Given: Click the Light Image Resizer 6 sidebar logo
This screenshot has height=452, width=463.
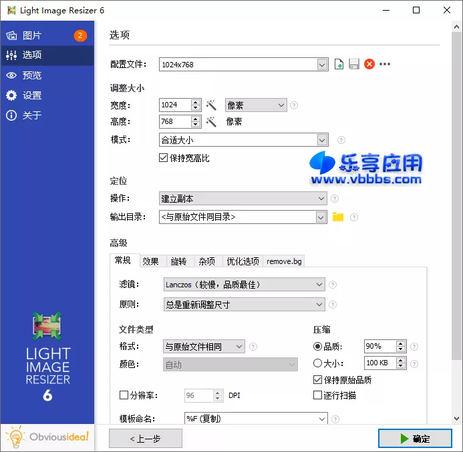Looking at the screenshot, I should tap(47, 357).
